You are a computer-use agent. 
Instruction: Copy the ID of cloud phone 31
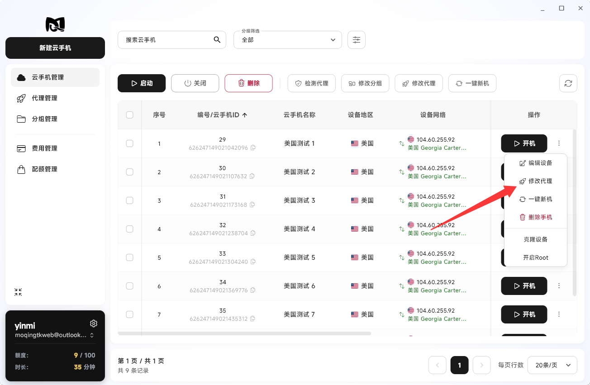[x=252, y=204]
